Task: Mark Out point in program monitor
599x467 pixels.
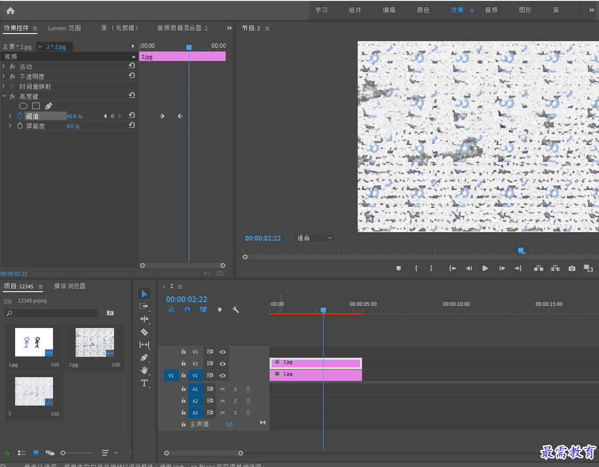Action: (431, 268)
